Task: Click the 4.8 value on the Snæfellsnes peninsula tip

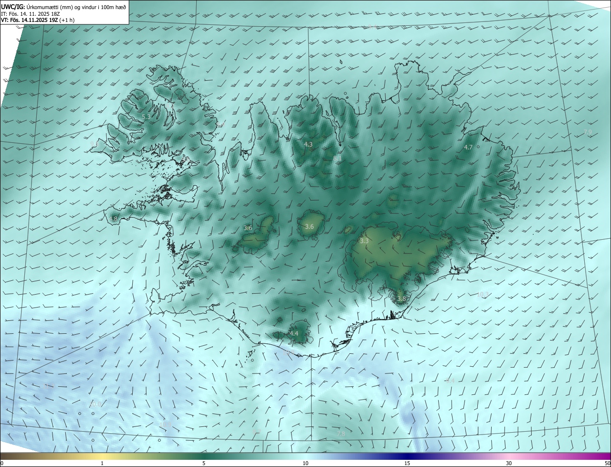Action: click(113, 219)
